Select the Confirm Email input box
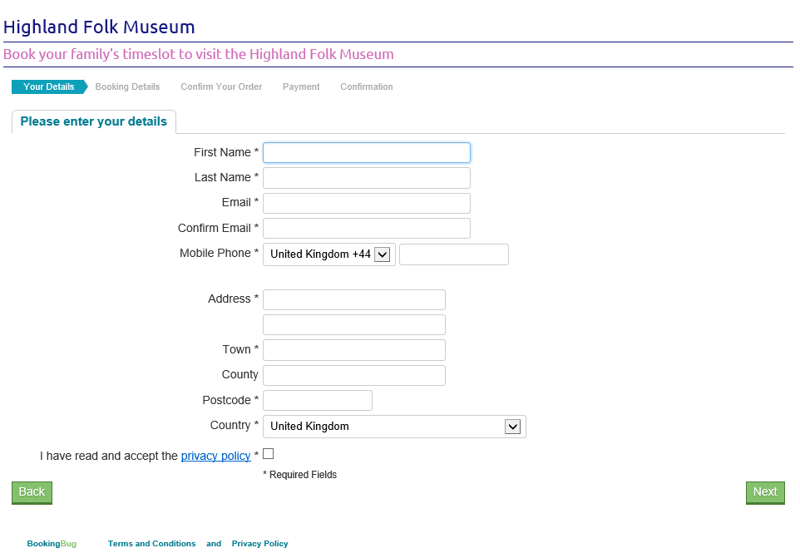 tap(367, 229)
